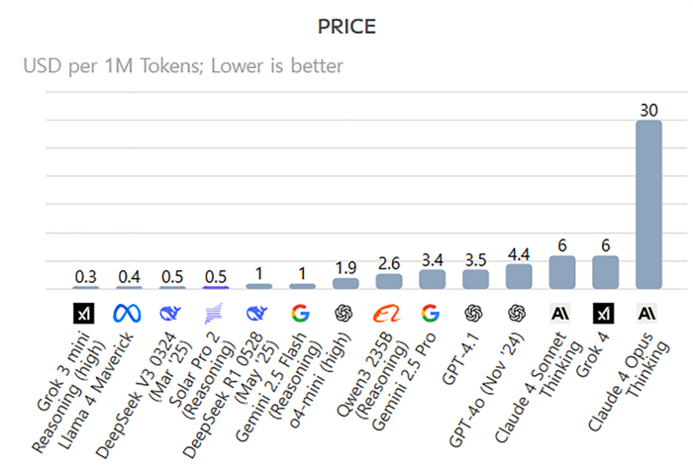Click the bar valued 4.4 for GPT-4o
Viewport: 693px width, 476px height.
click(x=519, y=277)
